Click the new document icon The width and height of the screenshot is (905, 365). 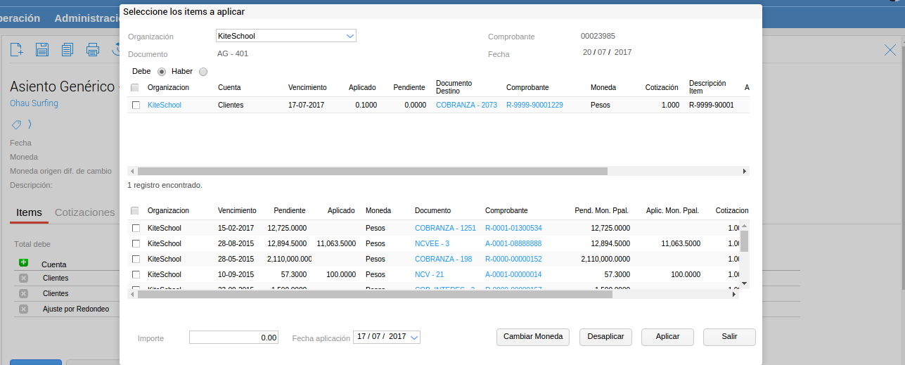point(17,49)
